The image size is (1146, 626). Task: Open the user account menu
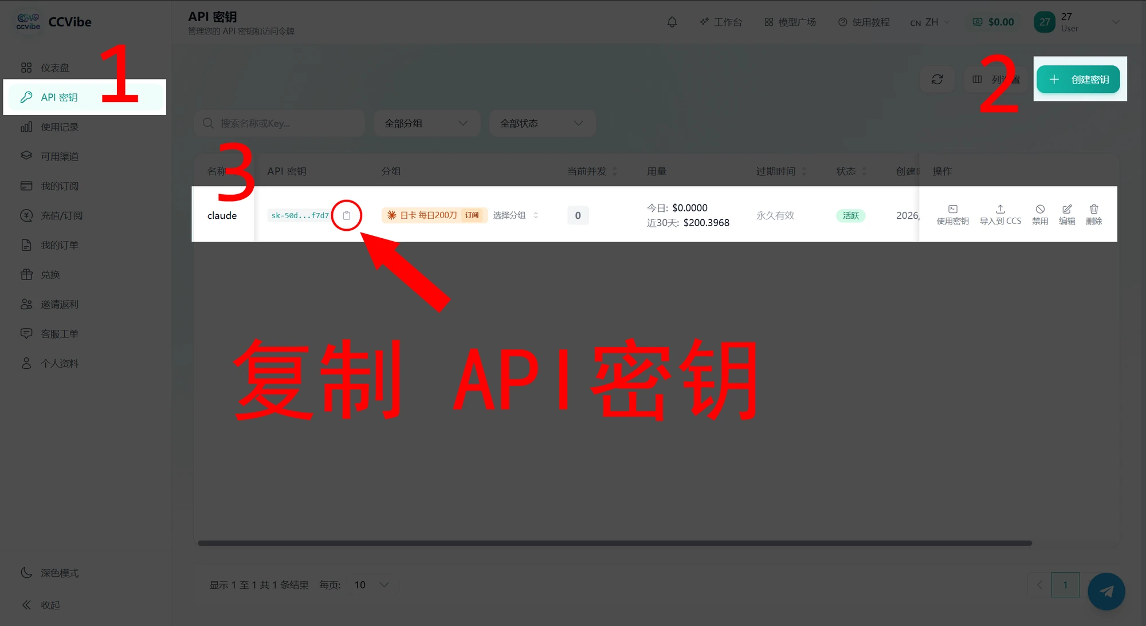click(x=1077, y=22)
